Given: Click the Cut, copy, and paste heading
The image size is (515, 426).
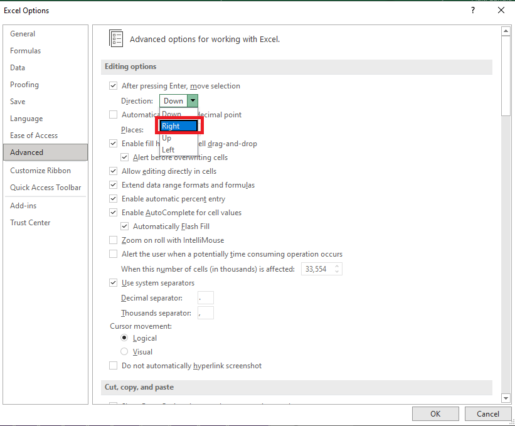Looking at the screenshot, I should [x=139, y=387].
